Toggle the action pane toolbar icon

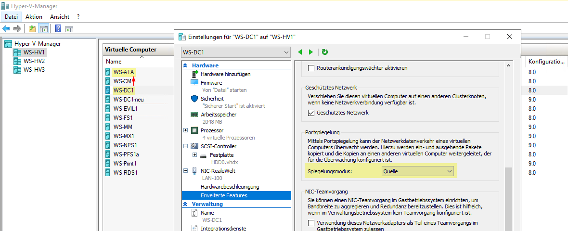pos(69,29)
